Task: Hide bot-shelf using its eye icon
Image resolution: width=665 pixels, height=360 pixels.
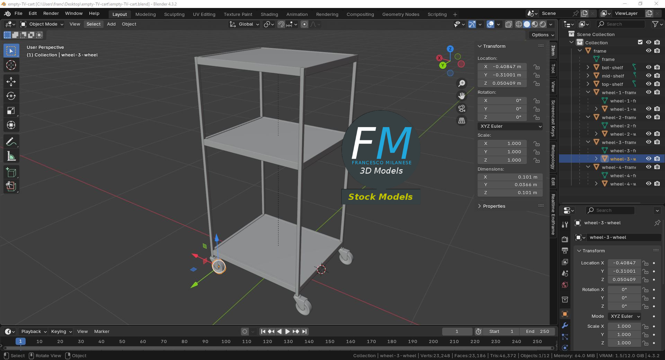Action: [648, 67]
